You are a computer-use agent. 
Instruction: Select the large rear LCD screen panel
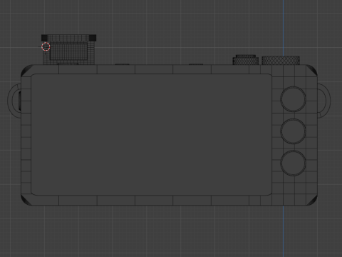(x=151, y=135)
